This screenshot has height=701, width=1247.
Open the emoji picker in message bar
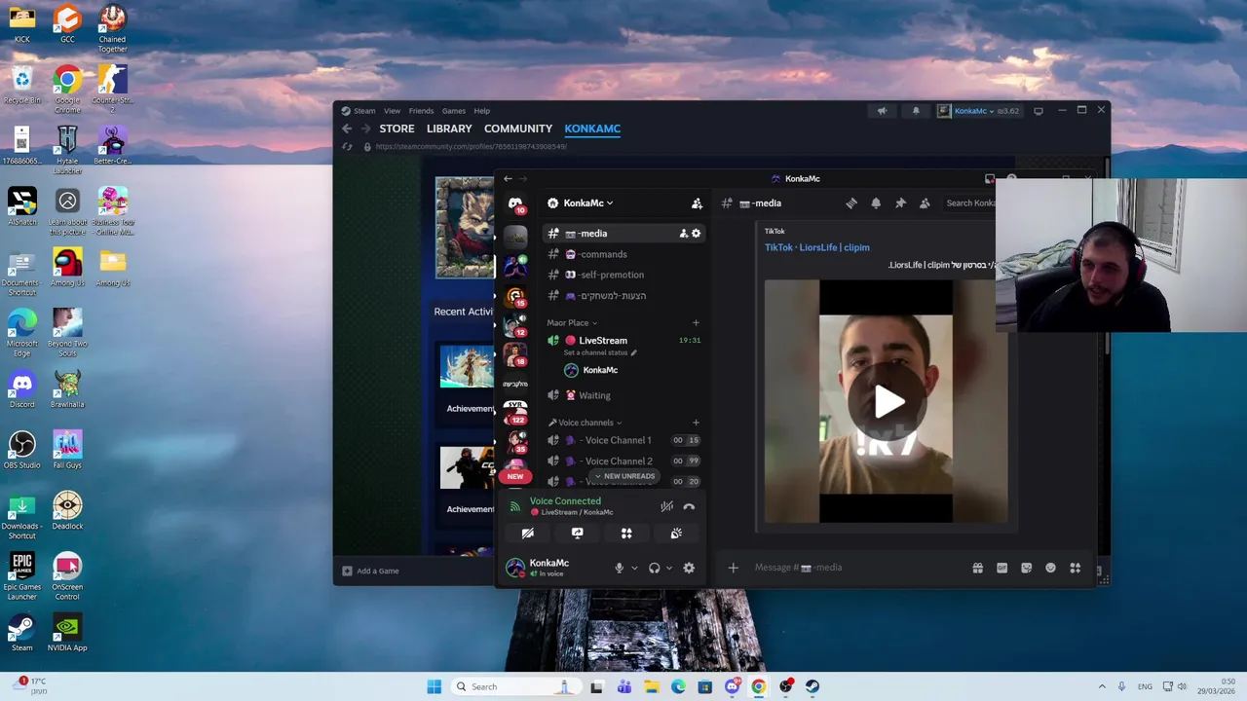pos(1050,568)
